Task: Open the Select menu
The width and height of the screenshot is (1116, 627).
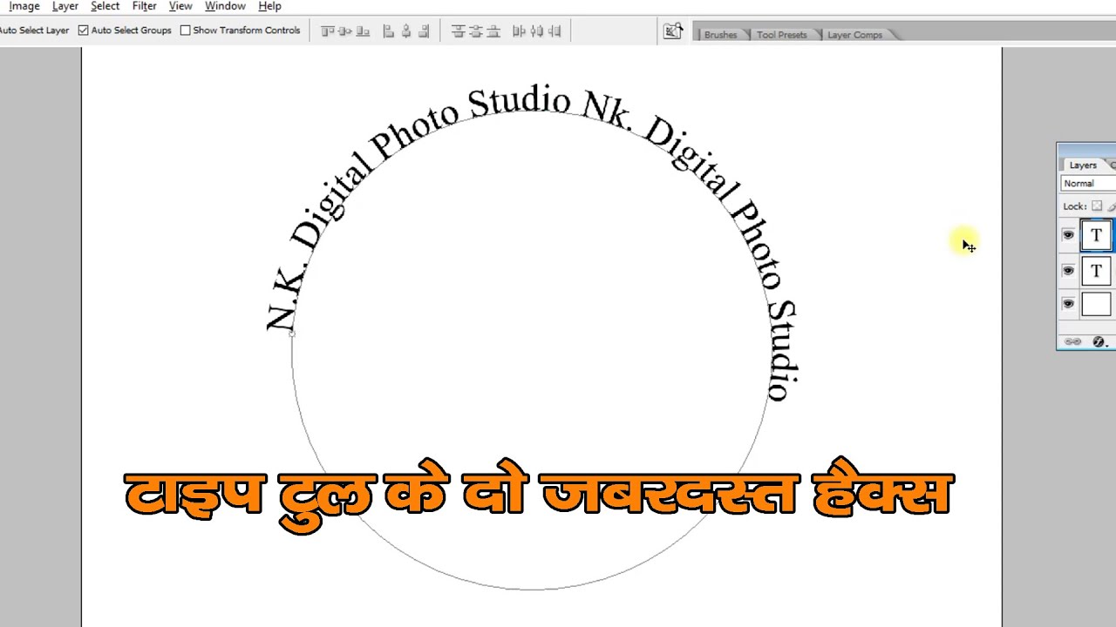Action: [x=105, y=6]
